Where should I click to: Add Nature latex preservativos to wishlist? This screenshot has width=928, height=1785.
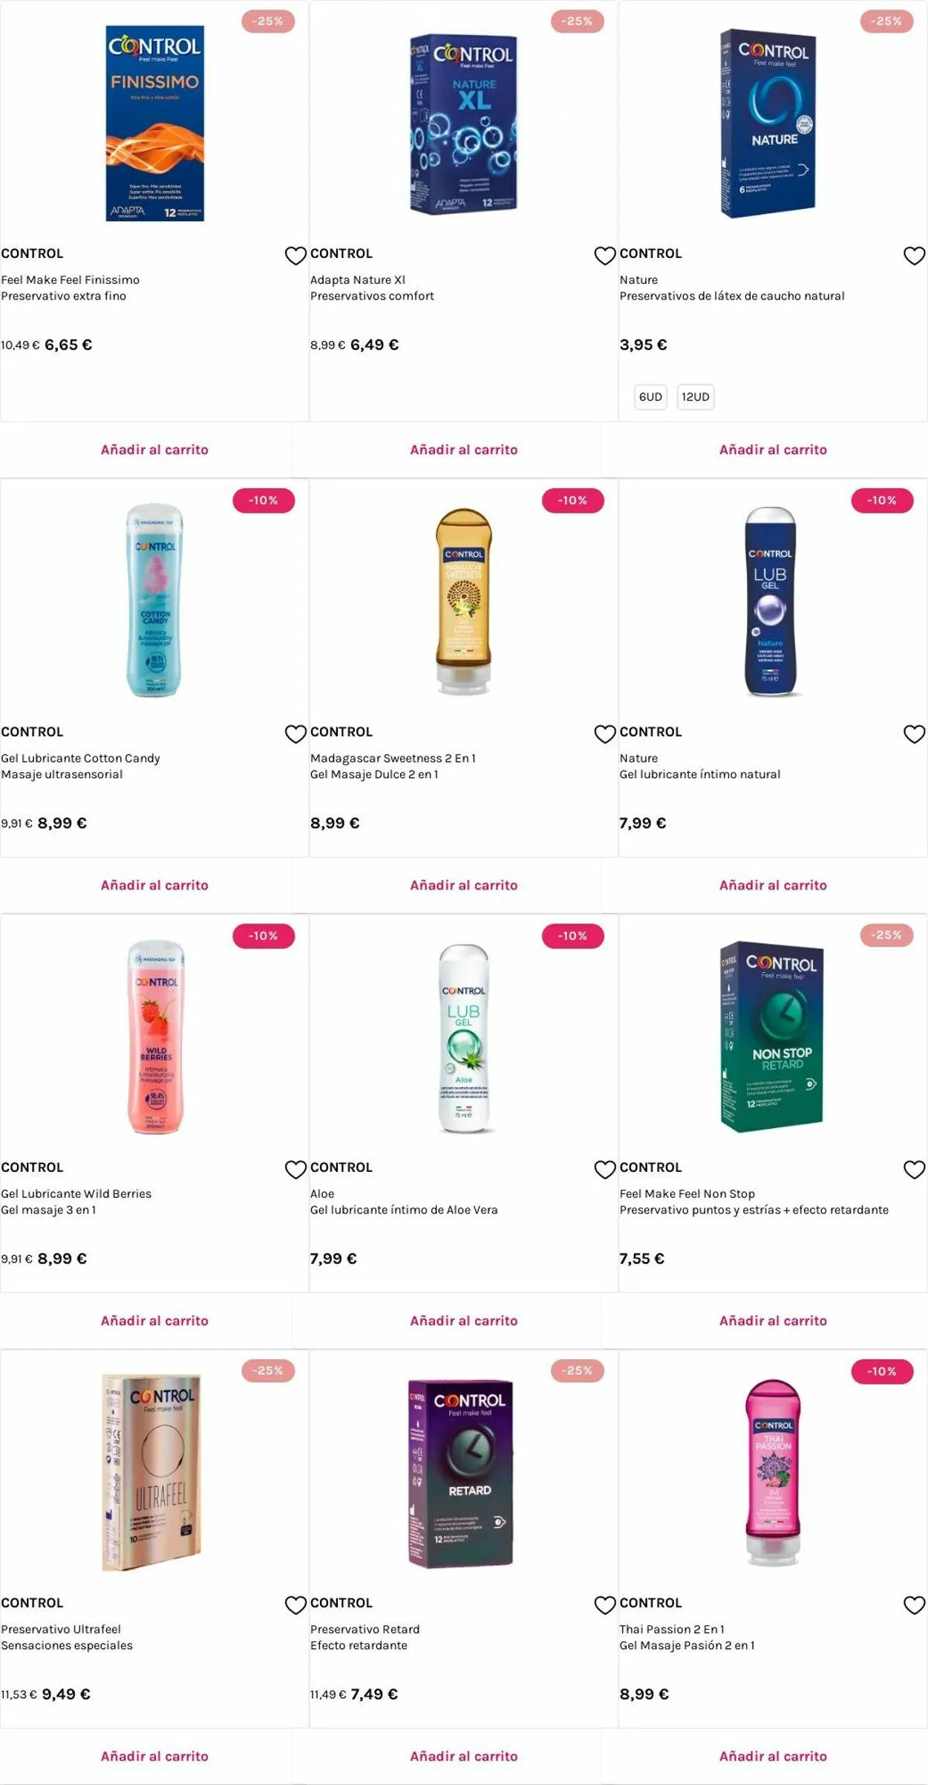pos(914,256)
